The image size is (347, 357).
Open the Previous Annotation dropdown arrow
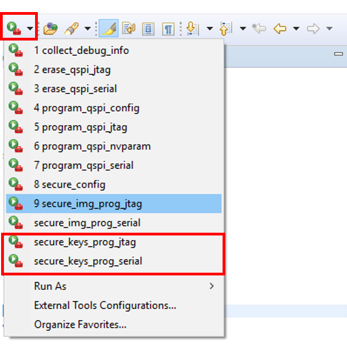[x=243, y=28]
